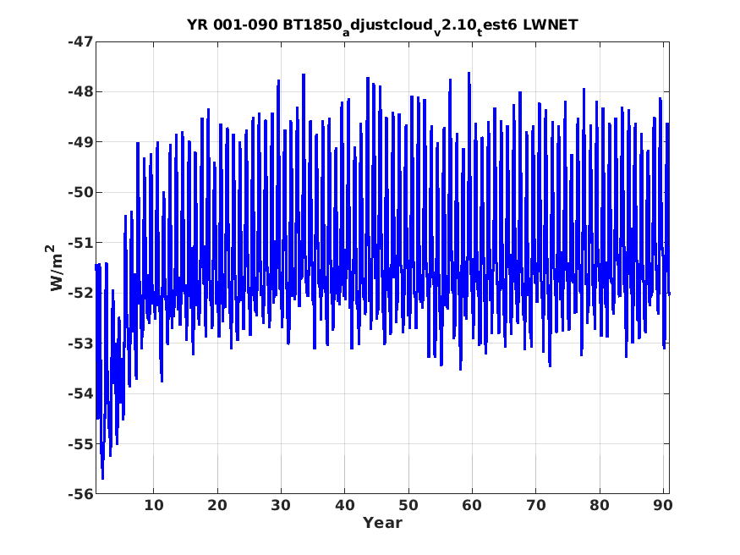
Task: Click the Year x-axis label
Action: [382, 523]
